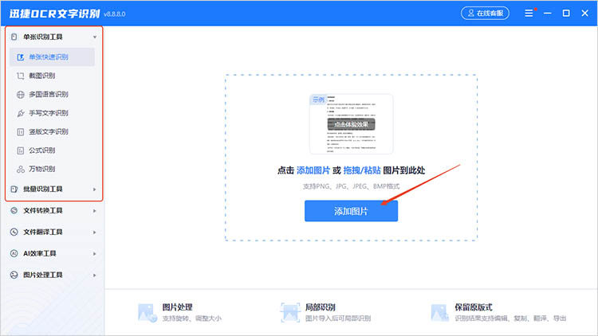Click the 文件转换工具 icon
This screenshot has width=598, height=336.
14,210
